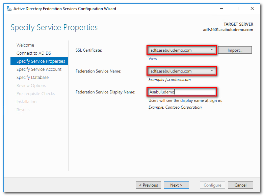Maximize the wizard window
This screenshot has height=196, width=264.
[237, 8]
